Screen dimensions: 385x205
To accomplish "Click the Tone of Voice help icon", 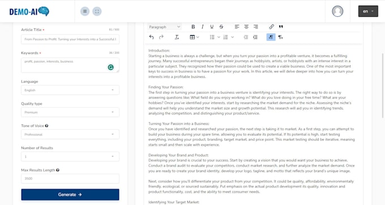I will coord(46,125).
